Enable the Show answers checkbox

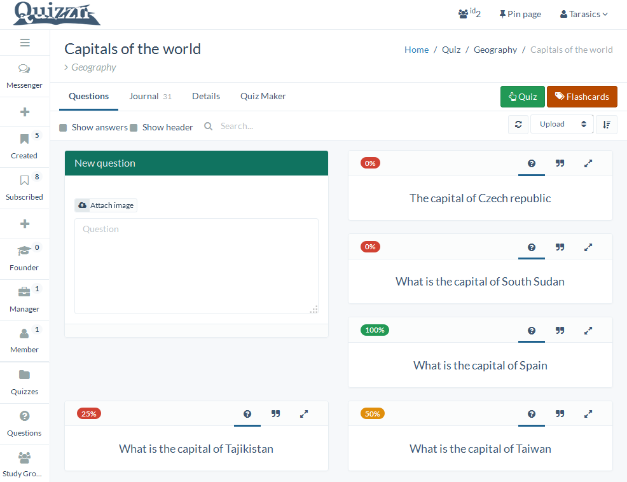click(x=63, y=128)
